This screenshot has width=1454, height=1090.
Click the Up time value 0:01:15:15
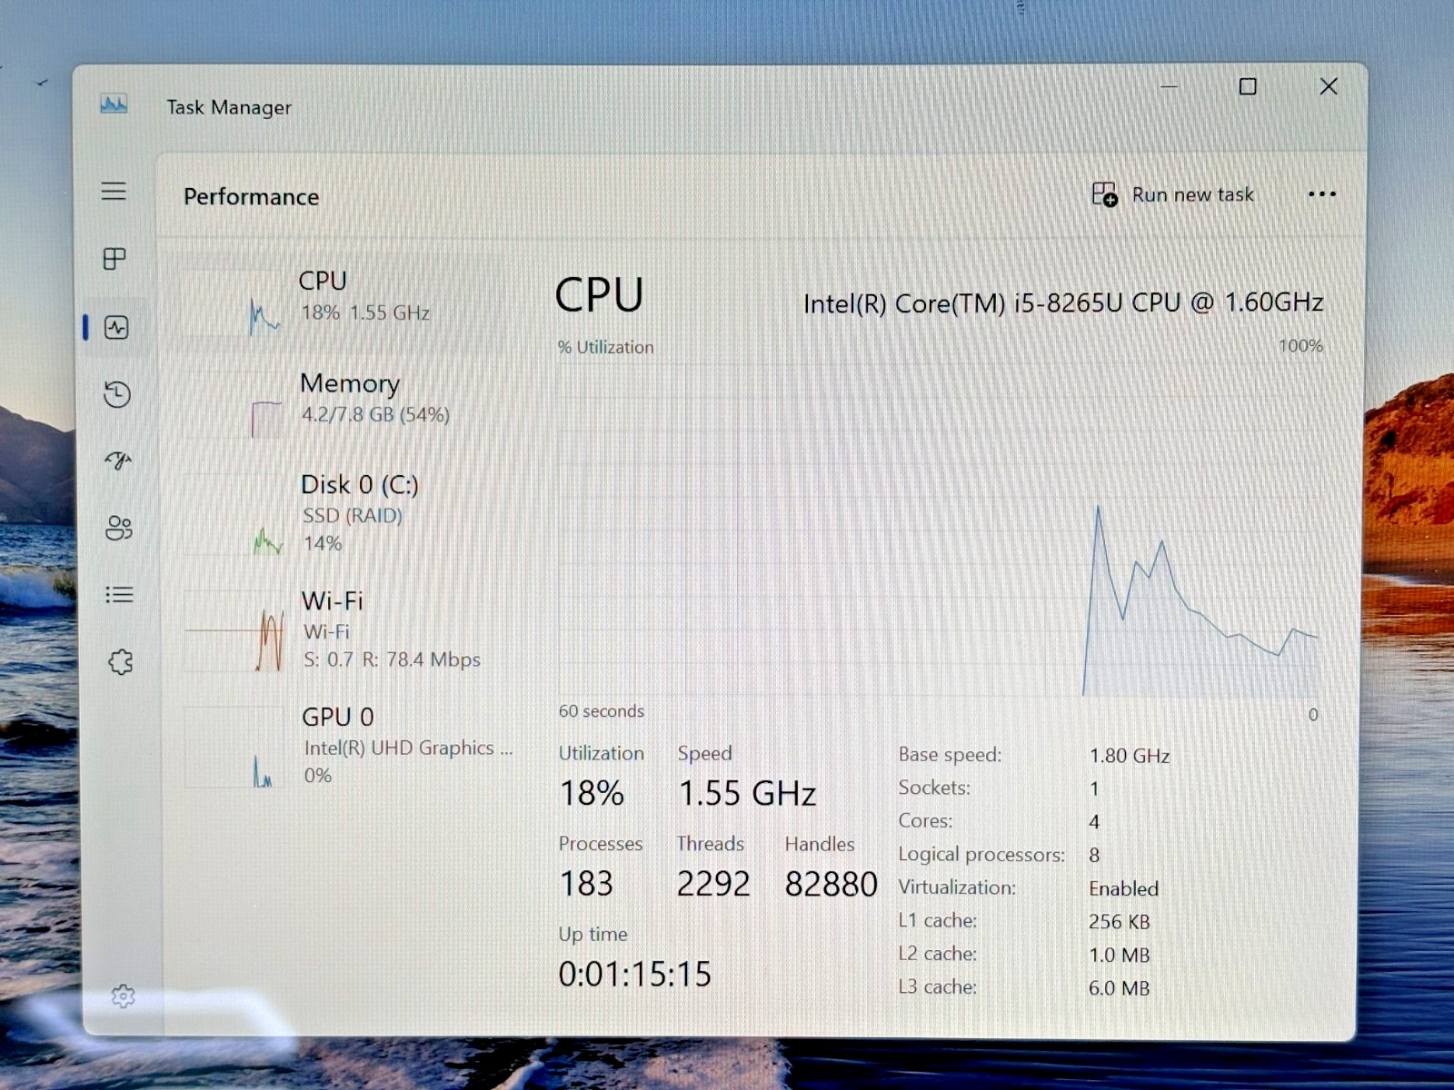[x=634, y=975]
